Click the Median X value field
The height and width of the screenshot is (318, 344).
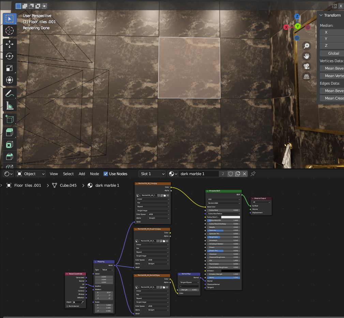(332, 32)
